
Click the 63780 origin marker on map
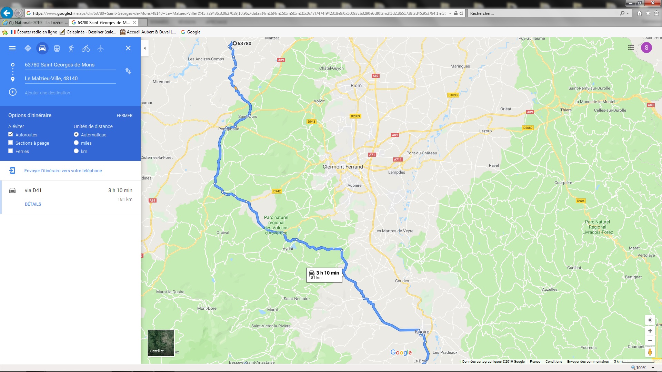click(235, 43)
